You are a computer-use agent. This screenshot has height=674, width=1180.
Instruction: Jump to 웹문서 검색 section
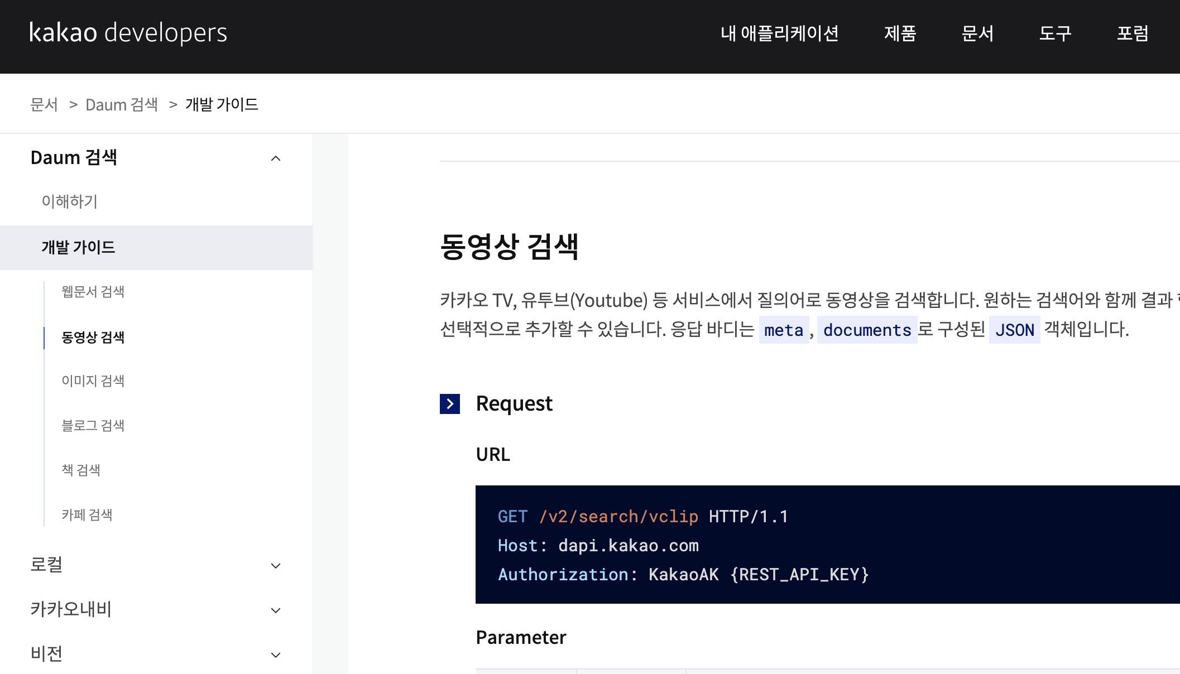[93, 292]
